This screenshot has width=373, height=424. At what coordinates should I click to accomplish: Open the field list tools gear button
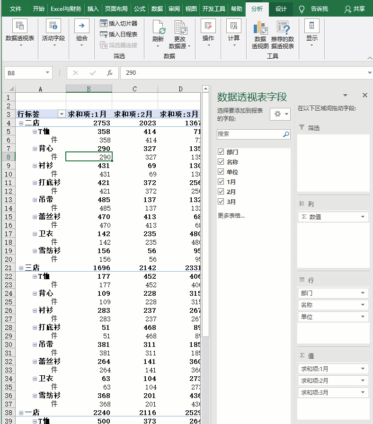280,114
